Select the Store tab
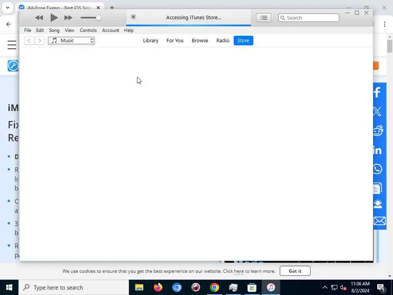 243,41
